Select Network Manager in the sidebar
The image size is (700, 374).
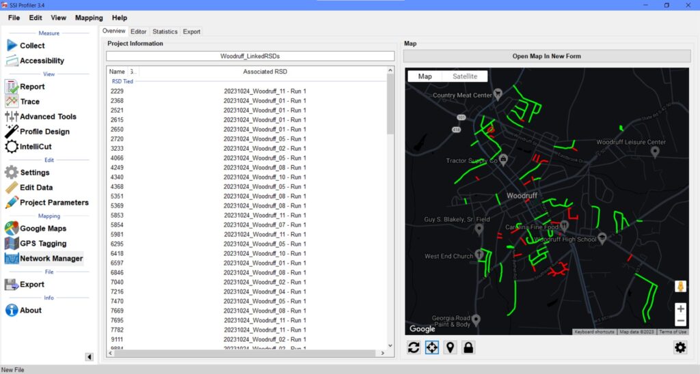pos(44,259)
